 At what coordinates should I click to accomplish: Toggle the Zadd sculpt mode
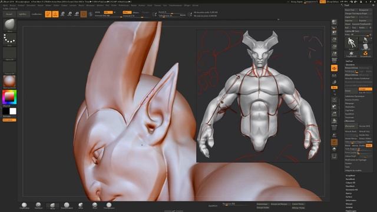pos(127,12)
